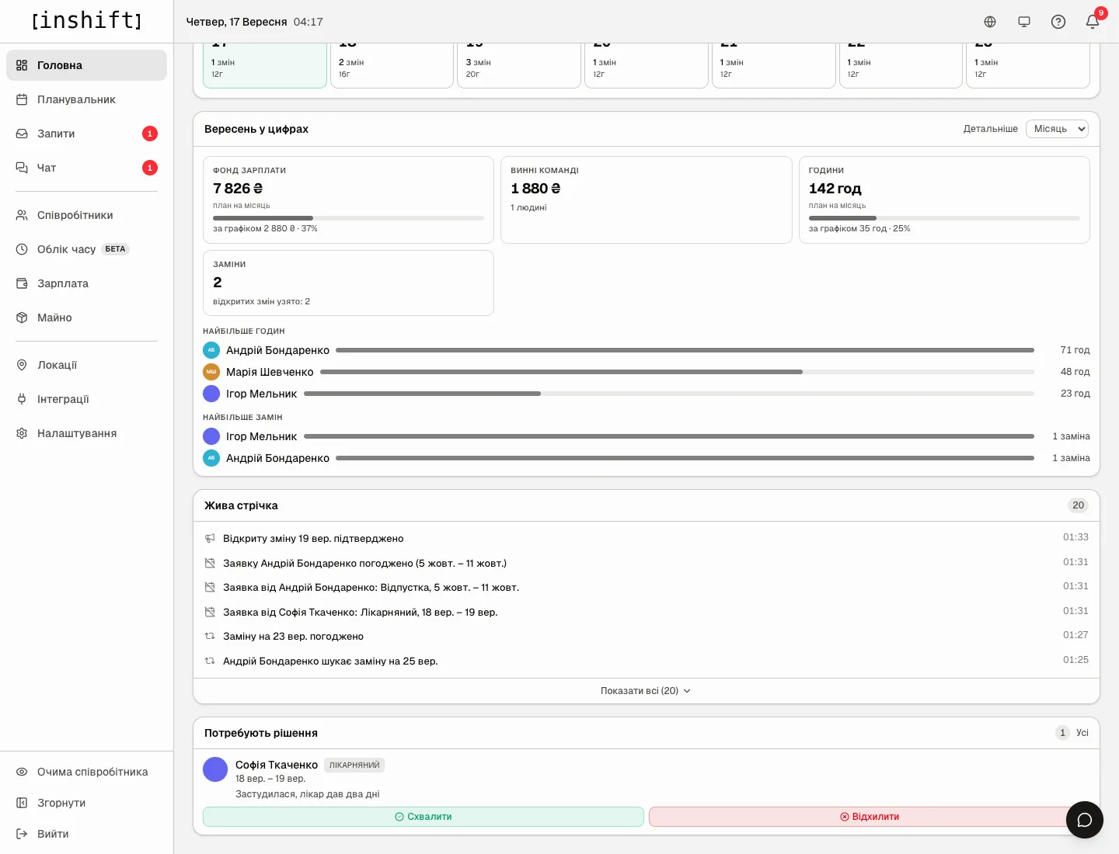The width and height of the screenshot is (1119, 854).
Task: Click the Години progress bar
Action: click(944, 218)
